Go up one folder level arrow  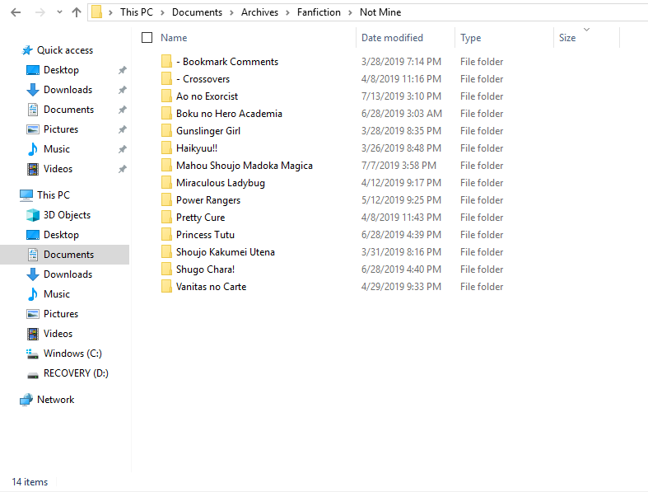(x=77, y=12)
